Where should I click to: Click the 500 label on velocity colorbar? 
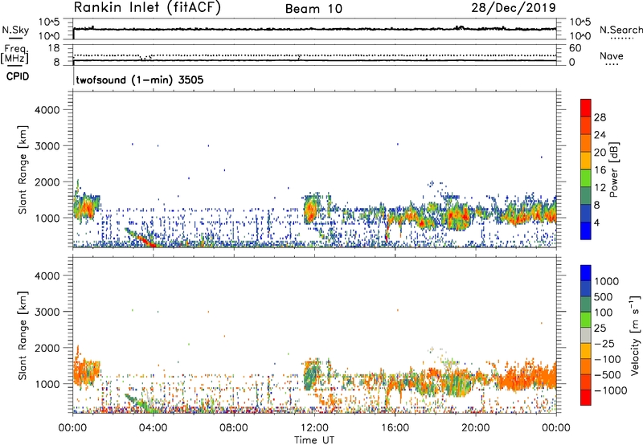[603, 297]
